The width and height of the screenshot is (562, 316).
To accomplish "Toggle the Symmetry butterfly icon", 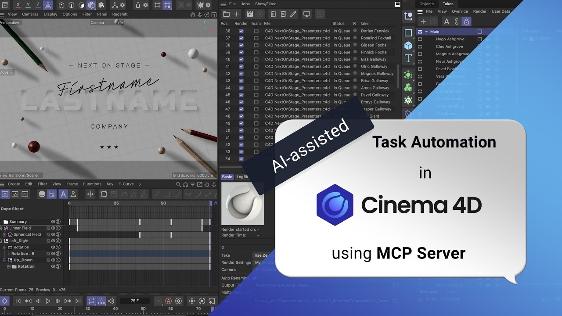I will (x=200, y=5).
